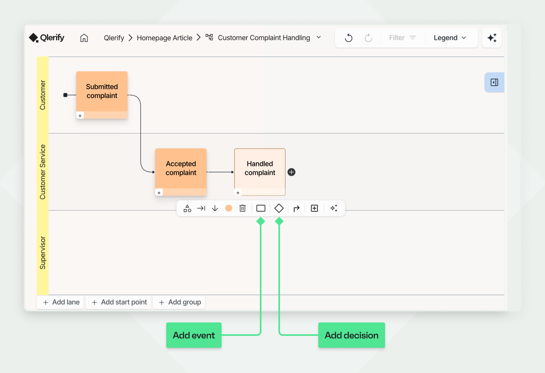
Task: Click the shapes icon in floating toolbar
Action: coord(188,208)
